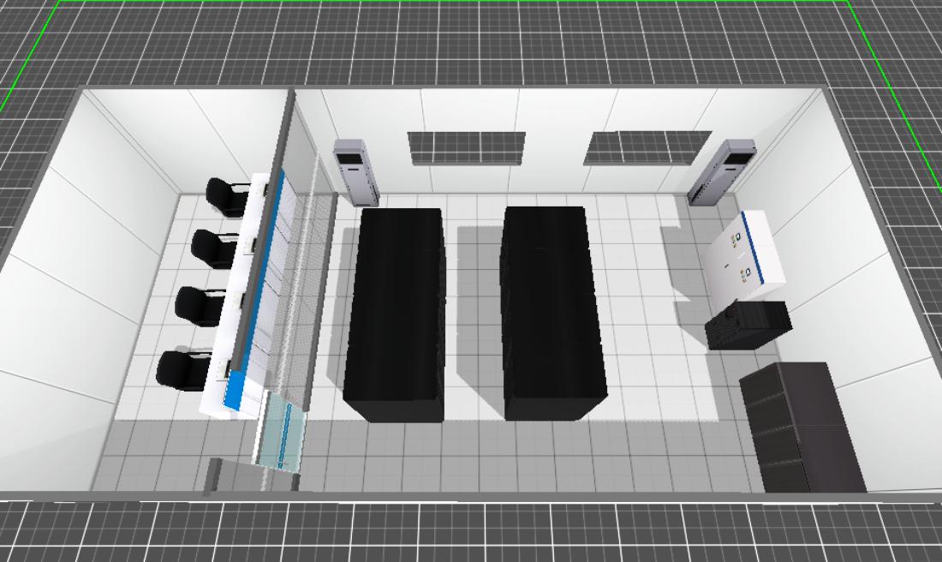
Task: Select the blue stripe on the operator desk
Action: 258,291
